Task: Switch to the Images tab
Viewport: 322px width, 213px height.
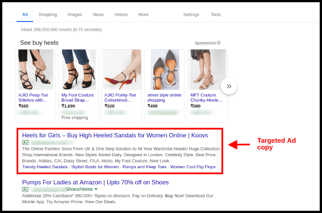Action: 75,15
